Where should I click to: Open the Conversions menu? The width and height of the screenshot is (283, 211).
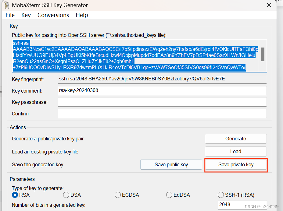click(53, 15)
